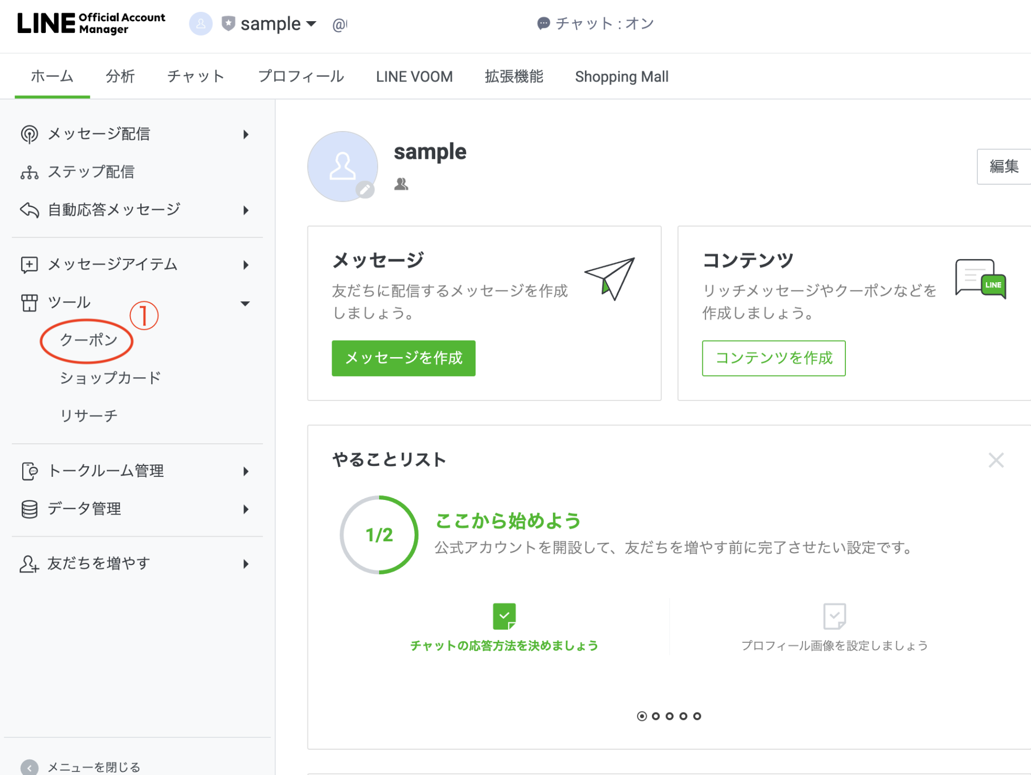Click the LINE content chat icon
Screen dimensions: 1031x775
coord(980,279)
